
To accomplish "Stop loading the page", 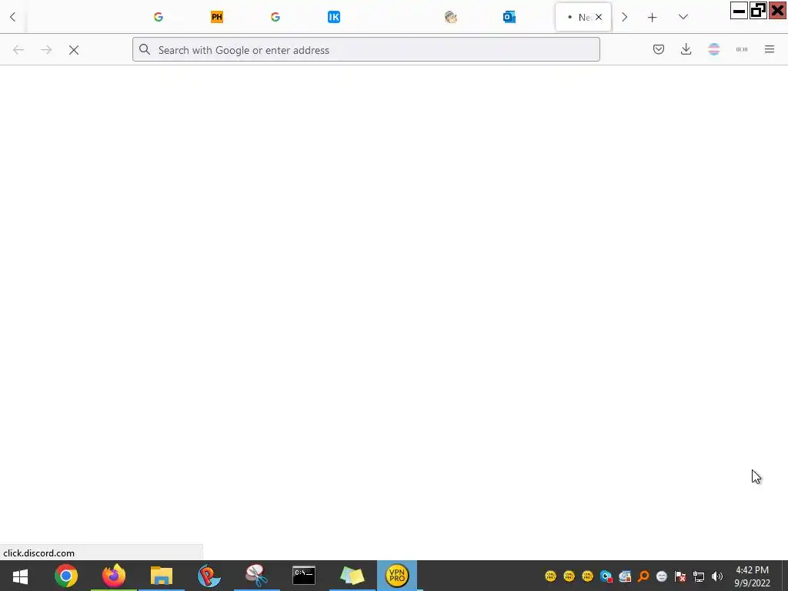I will (74, 50).
